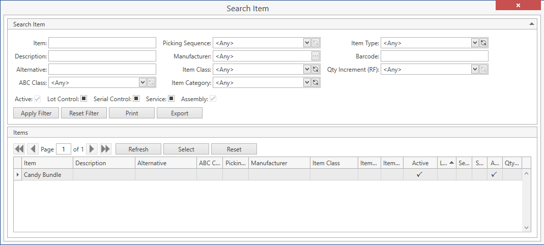Click the Reset button above the grid
The image size is (544, 245).
(234, 149)
